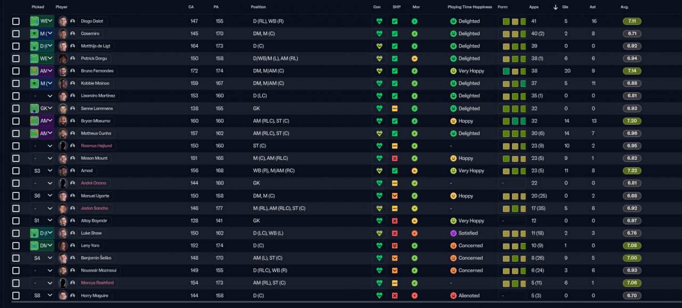Click Noussair Mazraoui's Concerned face icon
Viewport: 682px width, 308px height.
pyautogui.click(x=453, y=271)
